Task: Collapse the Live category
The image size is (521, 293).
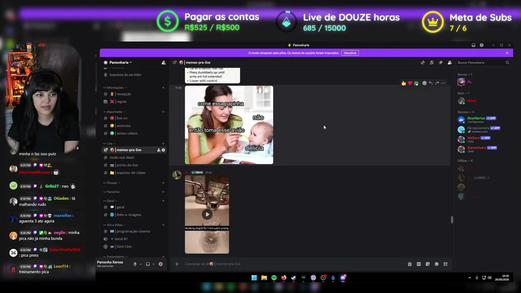Action: [x=109, y=144]
